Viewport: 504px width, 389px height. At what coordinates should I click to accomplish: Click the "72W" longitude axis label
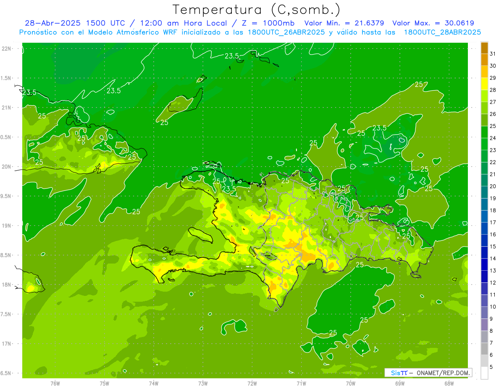(x=252, y=383)
